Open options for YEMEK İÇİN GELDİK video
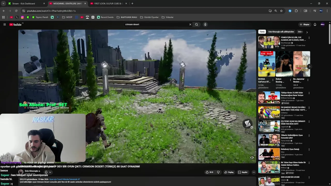This screenshot has width=331, height=186. pos(309,38)
